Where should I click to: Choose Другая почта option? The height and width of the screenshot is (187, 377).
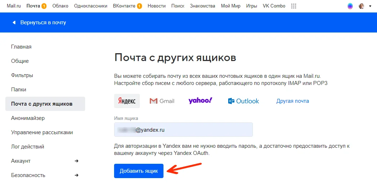coord(293,101)
